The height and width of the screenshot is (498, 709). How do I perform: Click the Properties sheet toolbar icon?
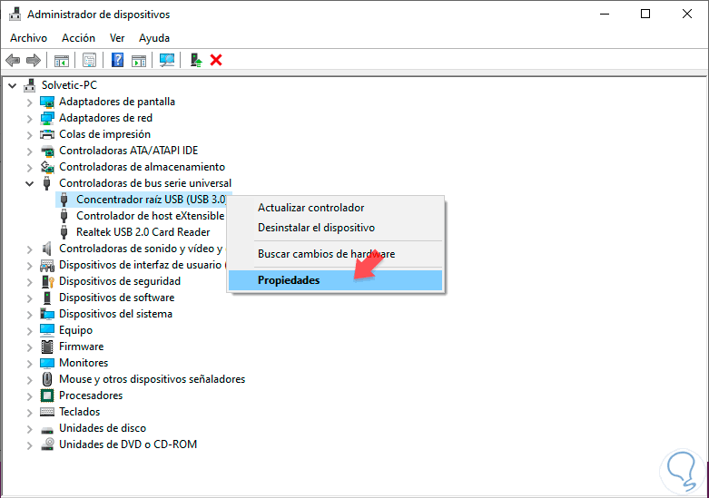89,60
